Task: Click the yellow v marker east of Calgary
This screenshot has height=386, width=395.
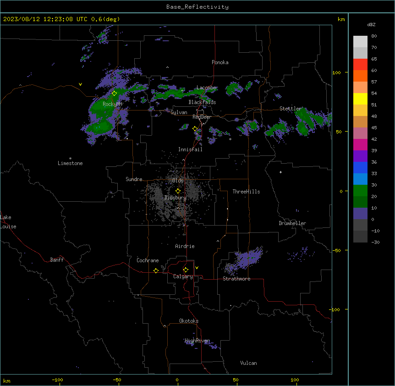Action: tap(197, 268)
